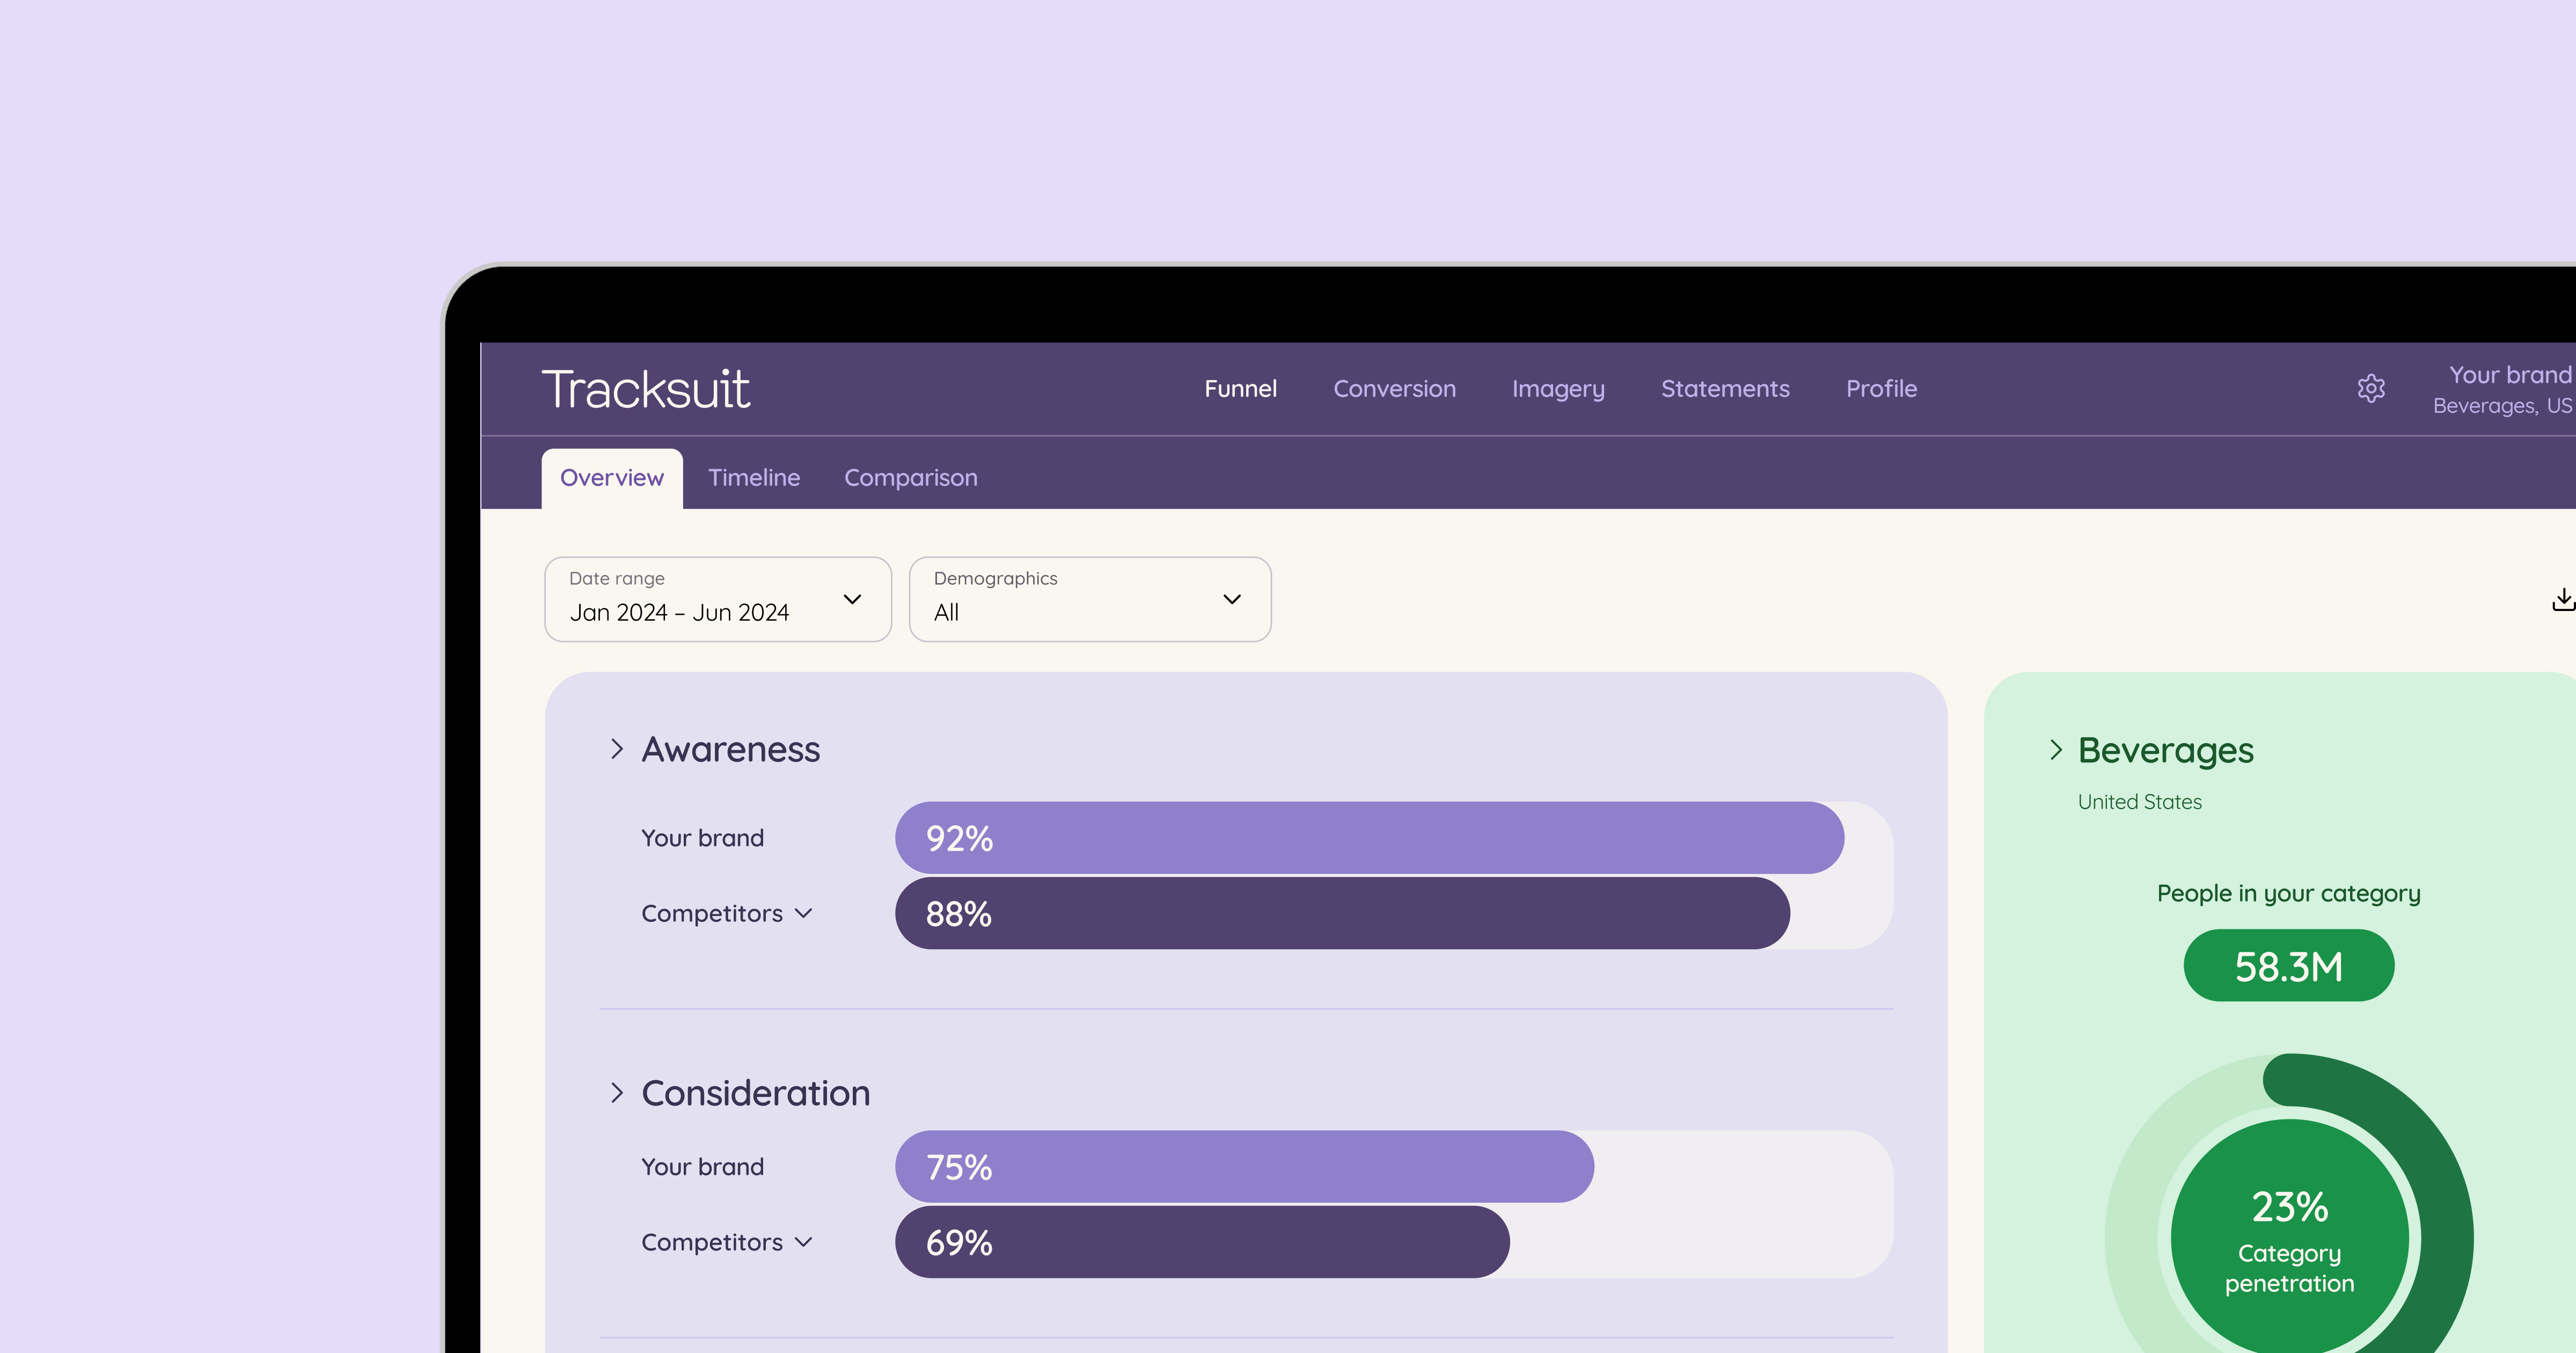Open the Date range dropdown

coord(717,599)
